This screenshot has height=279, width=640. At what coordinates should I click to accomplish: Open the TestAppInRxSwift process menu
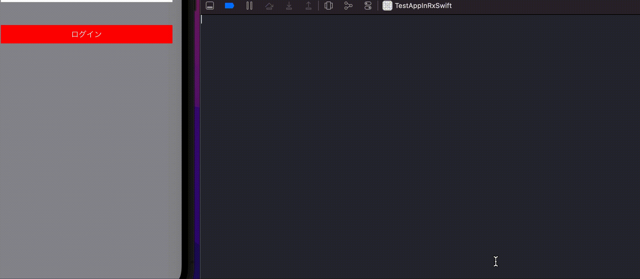pos(423,6)
